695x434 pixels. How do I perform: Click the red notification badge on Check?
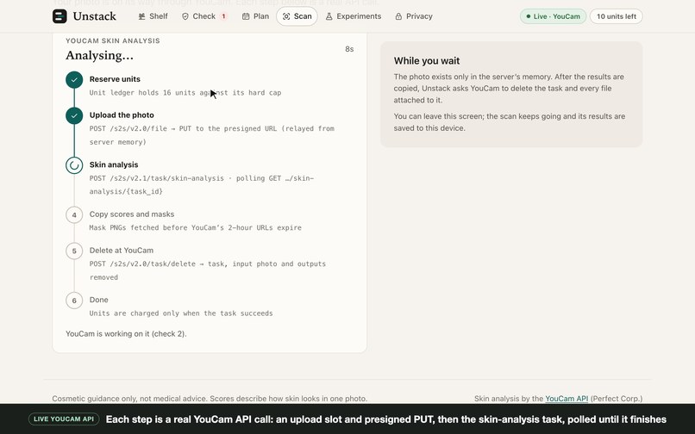tap(223, 16)
